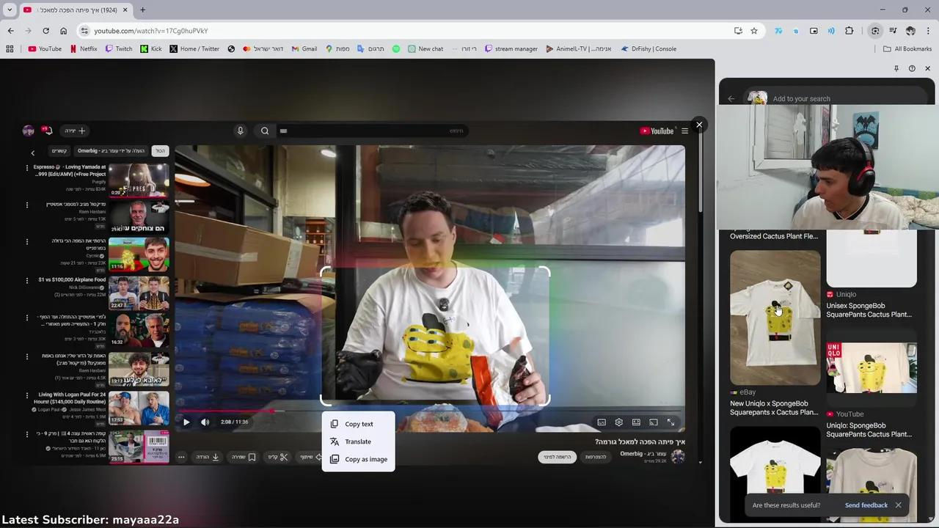Select Copy as image in the Lens menu
Image resolution: width=939 pixels, height=528 pixels.
pyautogui.click(x=358, y=459)
